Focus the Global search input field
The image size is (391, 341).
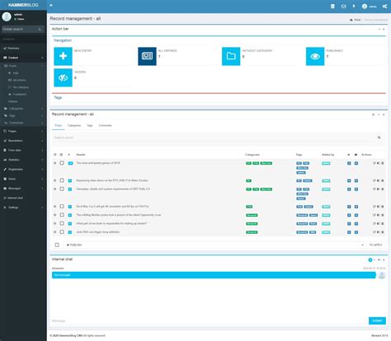(x=20, y=29)
